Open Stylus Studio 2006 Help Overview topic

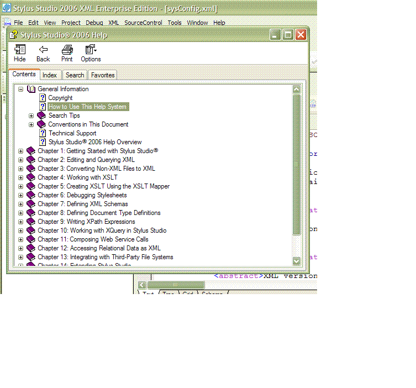(95, 142)
